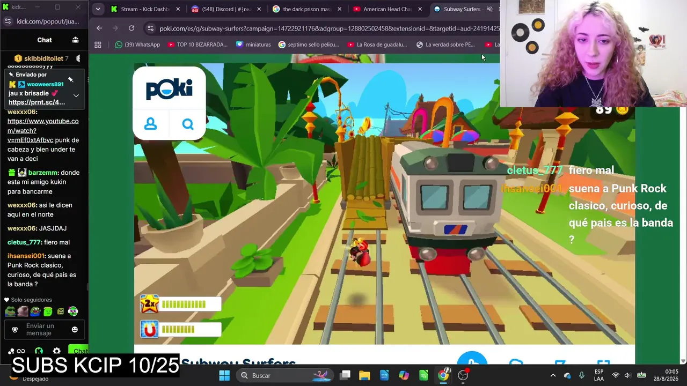Open the prnt.sc link in pinned message
Image resolution: width=687 pixels, height=386 pixels.
(36, 102)
